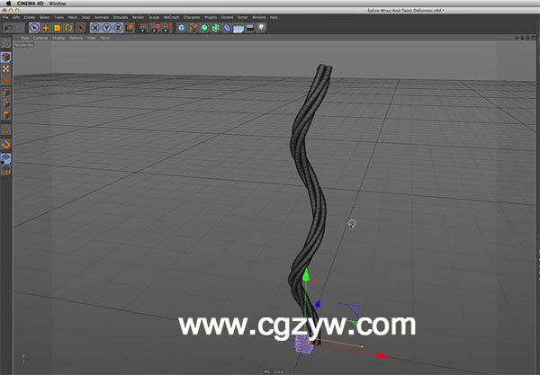The width and height of the screenshot is (540, 375).
Task: Open the Mesh menu
Action: click(x=73, y=17)
